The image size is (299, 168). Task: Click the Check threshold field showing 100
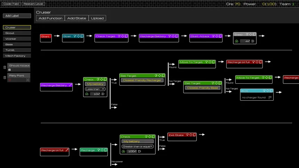tap(131, 151)
